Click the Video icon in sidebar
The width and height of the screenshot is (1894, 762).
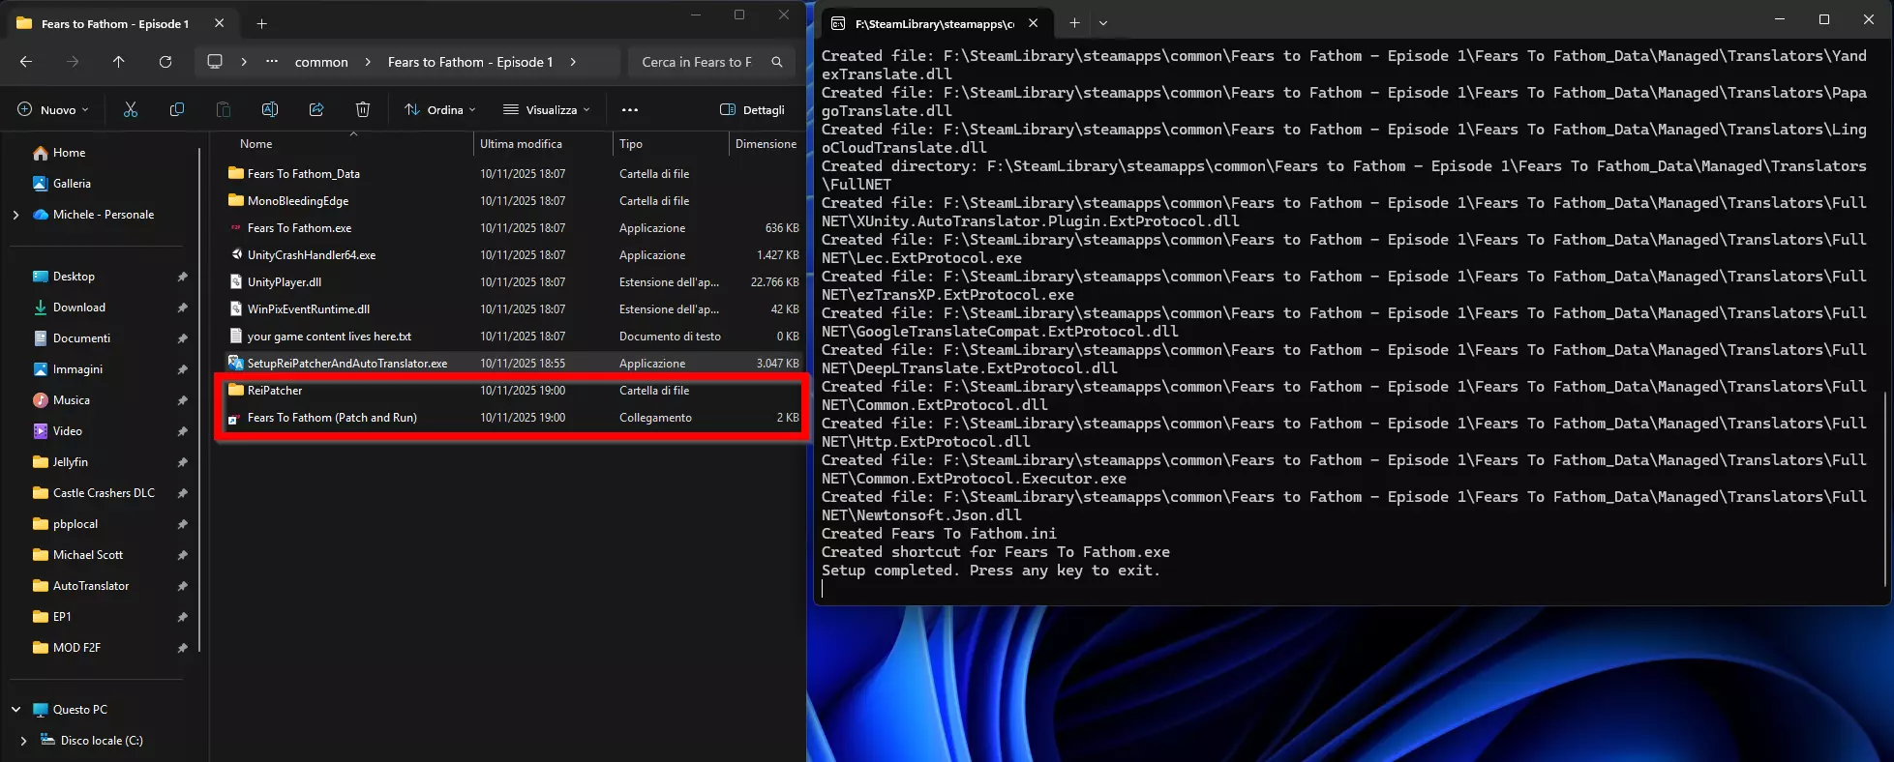tap(41, 431)
